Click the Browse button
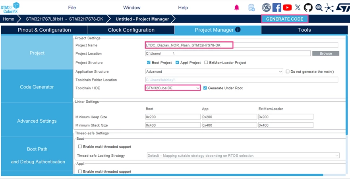 pyautogui.click(x=326, y=53)
